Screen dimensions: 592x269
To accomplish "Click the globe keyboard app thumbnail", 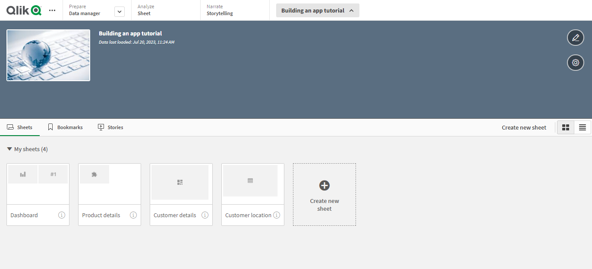I will click(48, 55).
